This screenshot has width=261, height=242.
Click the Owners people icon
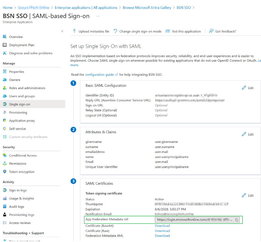click(x=5, y=80)
